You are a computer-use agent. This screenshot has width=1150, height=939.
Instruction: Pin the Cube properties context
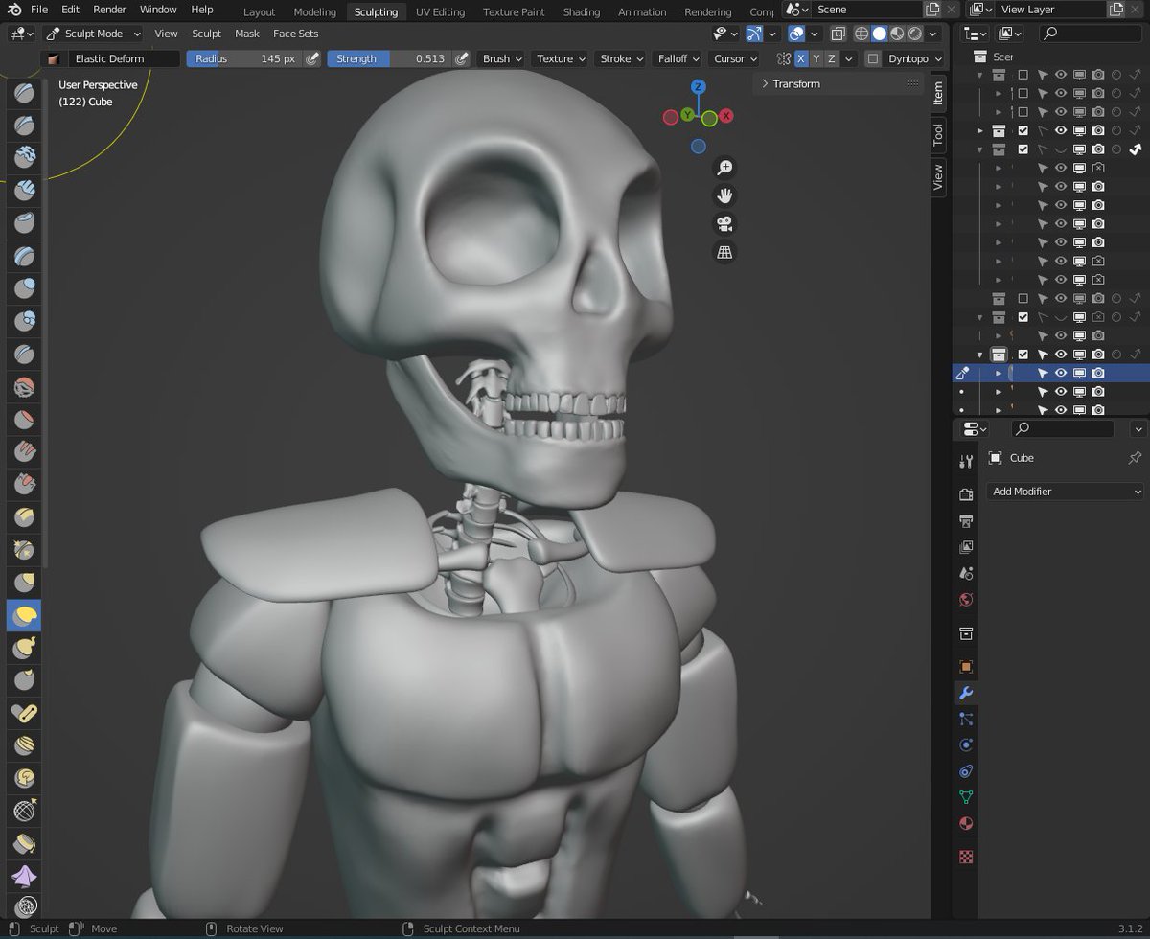pos(1135,458)
